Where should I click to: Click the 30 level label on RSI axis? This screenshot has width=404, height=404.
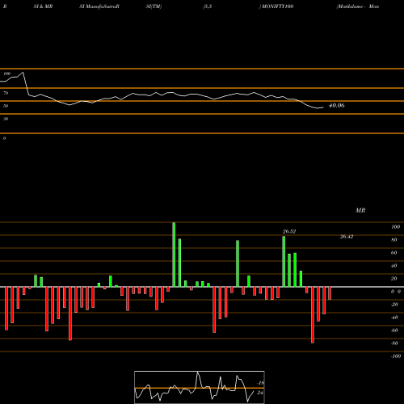pyautogui.click(x=6, y=119)
